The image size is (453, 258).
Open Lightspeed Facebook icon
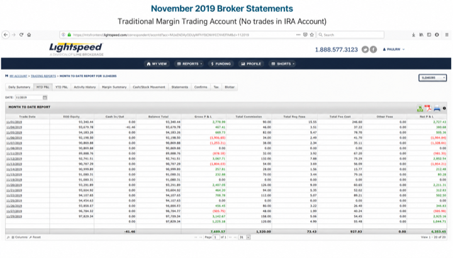click(x=373, y=50)
